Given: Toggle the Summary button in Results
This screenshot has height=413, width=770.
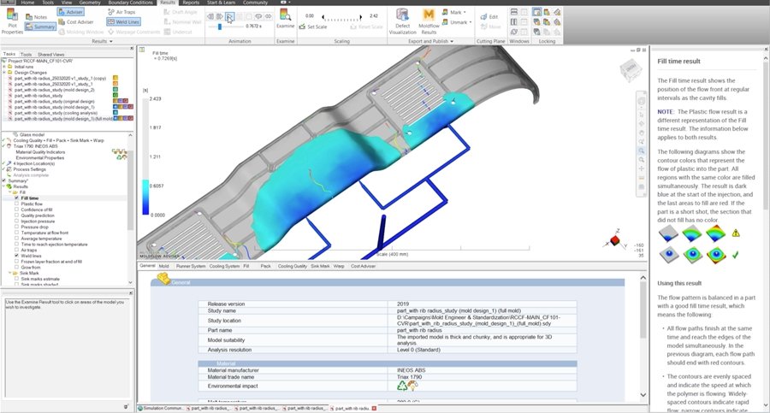Looking at the screenshot, I should pyautogui.click(x=40, y=27).
